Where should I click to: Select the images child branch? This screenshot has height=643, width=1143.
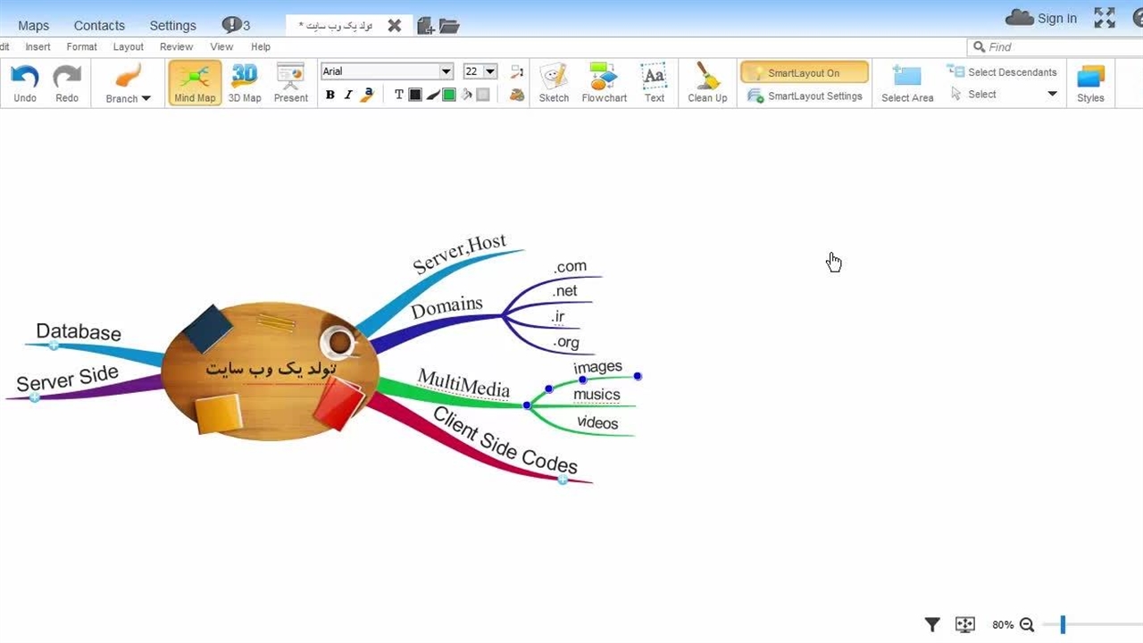coord(597,367)
